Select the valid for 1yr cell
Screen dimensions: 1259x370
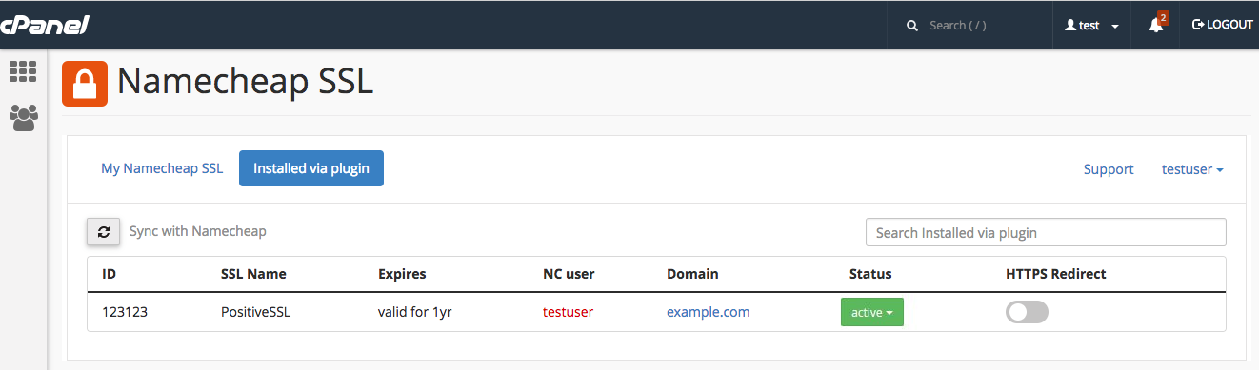414,312
